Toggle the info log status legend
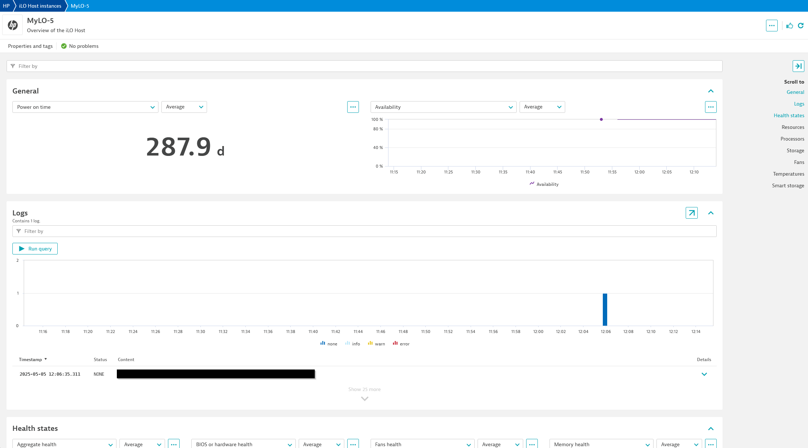This screenshot has width=808, height=448. (352, 344)
